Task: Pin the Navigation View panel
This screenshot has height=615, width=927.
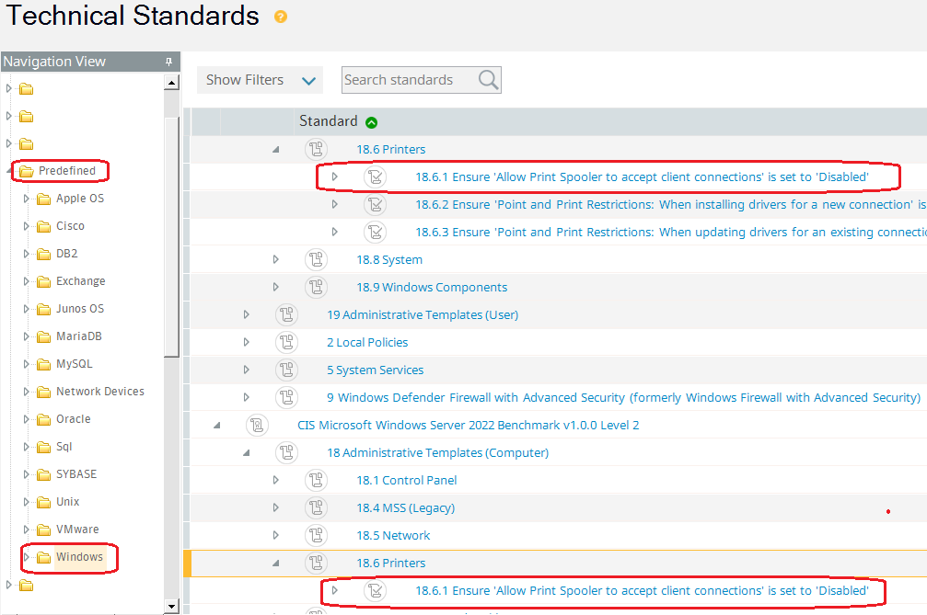Action: pyautogui.click(x=168, y=62)
